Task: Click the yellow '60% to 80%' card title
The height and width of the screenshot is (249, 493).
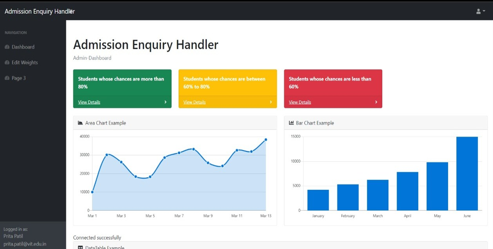Action: [224, 83]
